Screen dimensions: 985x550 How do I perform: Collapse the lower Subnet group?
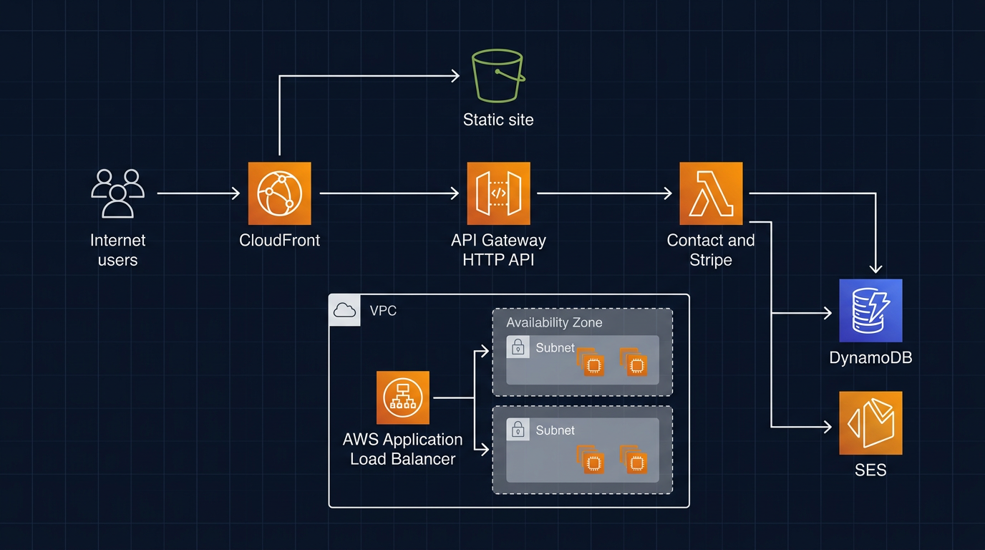582,450
